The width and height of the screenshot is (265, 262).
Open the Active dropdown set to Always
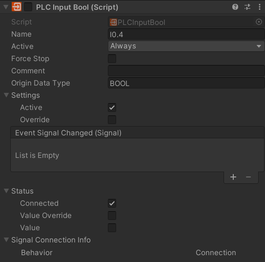[x=186, y=46]
